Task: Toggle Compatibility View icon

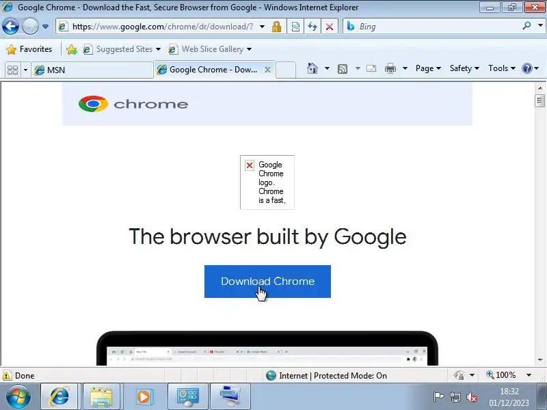Action: pos(295,27)
